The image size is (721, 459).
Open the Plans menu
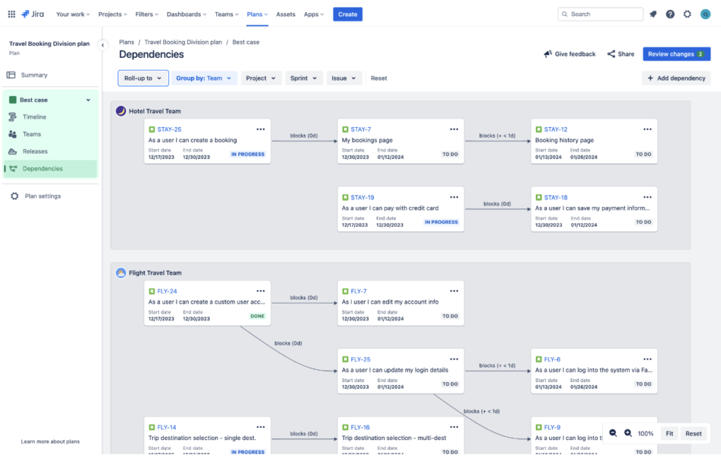point(257,14)
